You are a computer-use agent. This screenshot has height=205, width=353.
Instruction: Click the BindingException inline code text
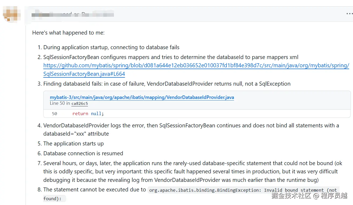point(243,190)
